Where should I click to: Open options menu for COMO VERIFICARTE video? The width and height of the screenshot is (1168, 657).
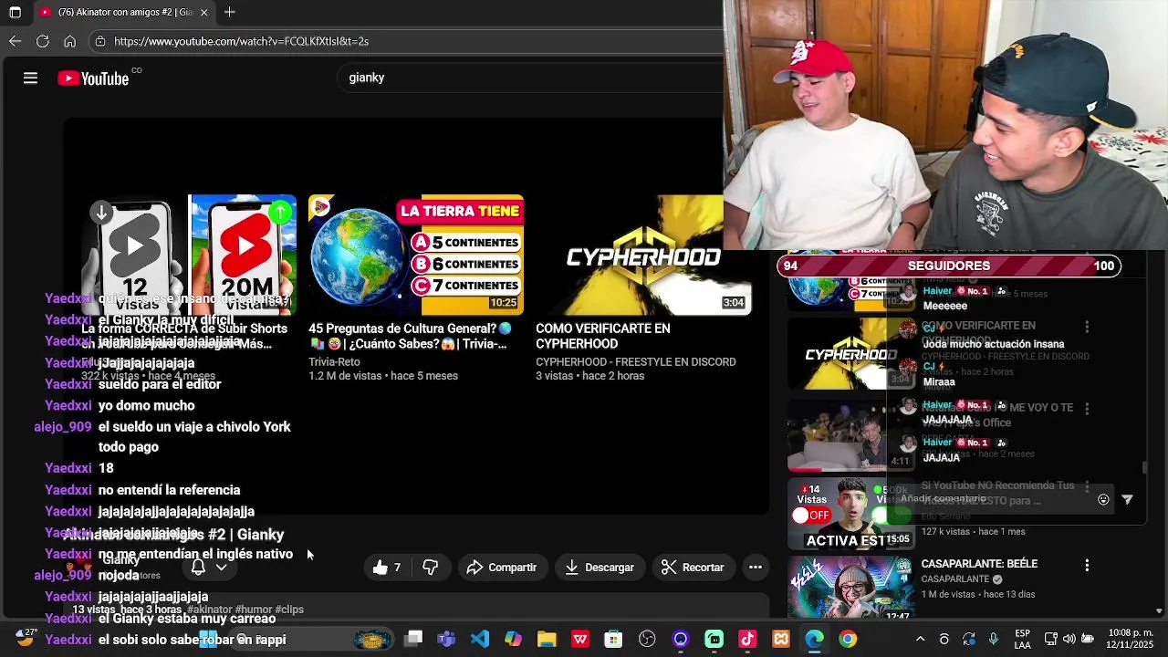click(1087, 327)
